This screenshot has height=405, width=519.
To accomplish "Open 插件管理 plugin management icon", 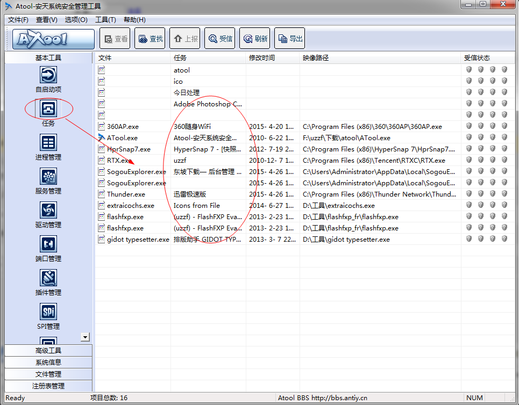I will [x=48, y=278].
